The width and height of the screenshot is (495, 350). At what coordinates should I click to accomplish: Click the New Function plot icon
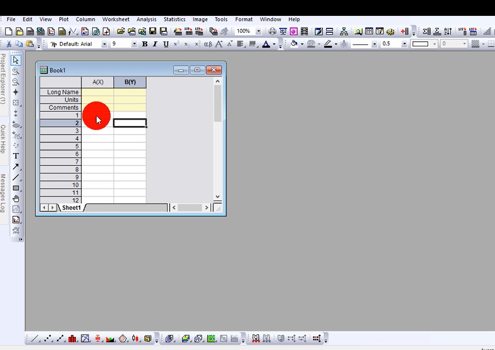click(x=73, y=31)
